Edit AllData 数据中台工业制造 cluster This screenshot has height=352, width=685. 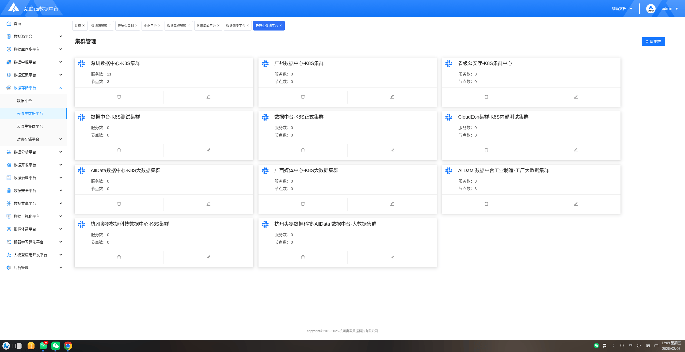tap(576, 204)
